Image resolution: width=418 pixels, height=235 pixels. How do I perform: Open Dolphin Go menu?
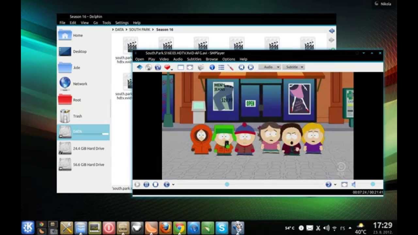click(96, 23)
